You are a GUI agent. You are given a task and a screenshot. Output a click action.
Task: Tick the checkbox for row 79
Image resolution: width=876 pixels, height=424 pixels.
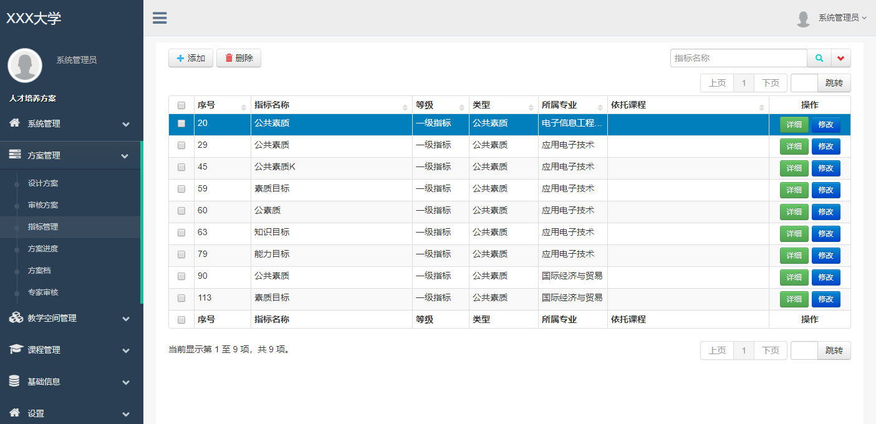(x=181, y=254)
